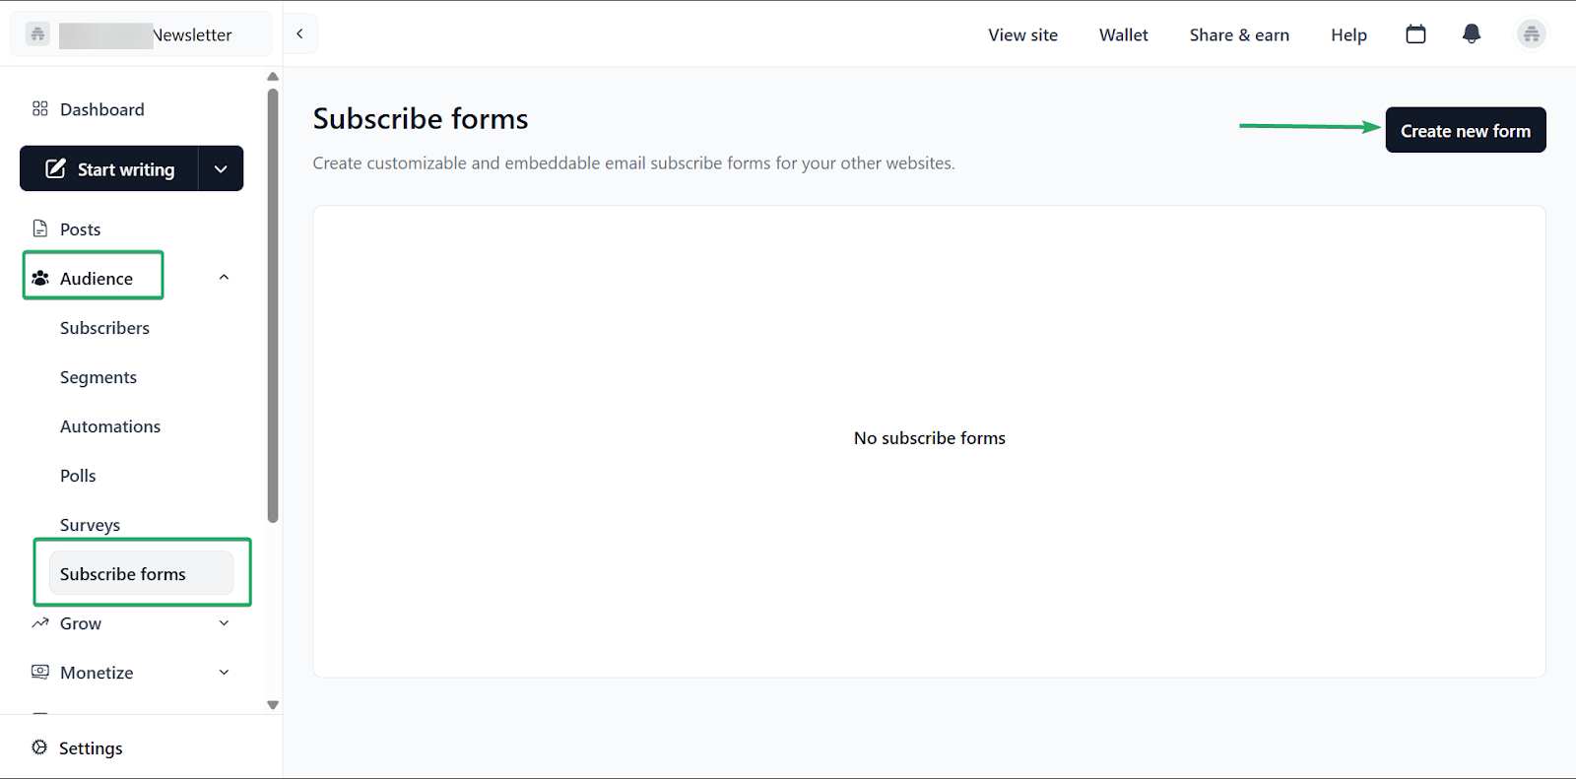Click the Grow trend-line icon
The width and height of the screenshot is (1576, 779).
coord(40,622)
